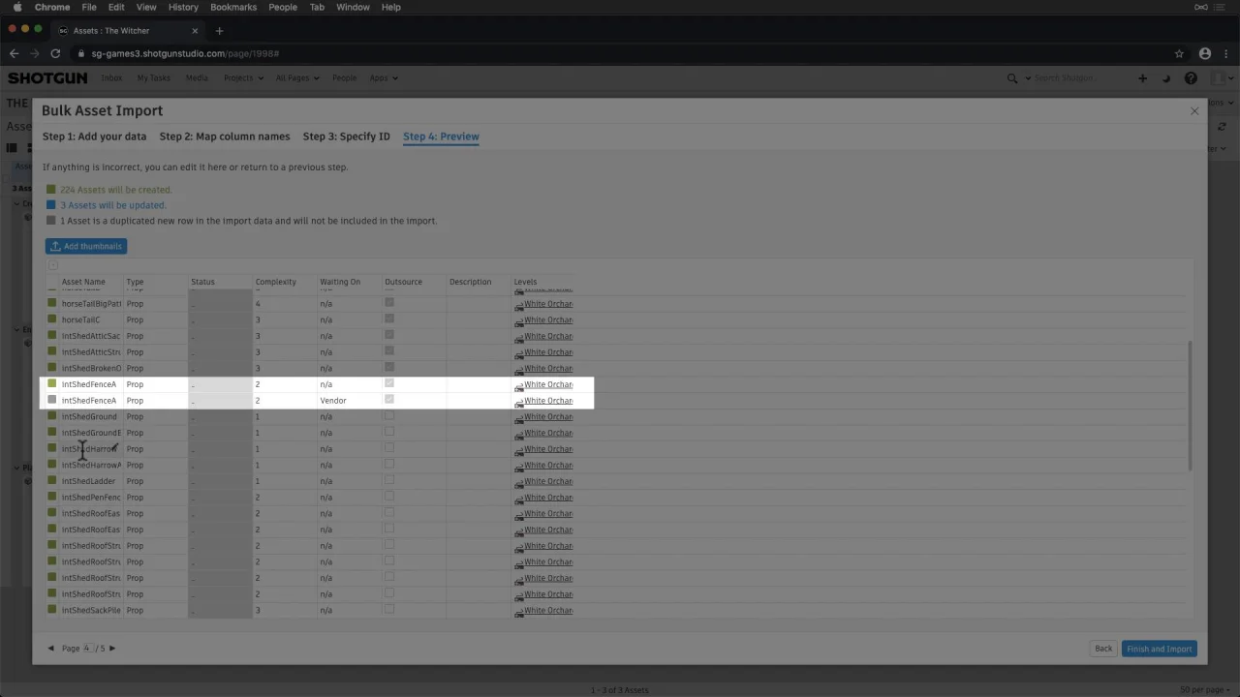Close the Assets : The Witcher tab
The image size is (1240, 697).
pos(195,31)
